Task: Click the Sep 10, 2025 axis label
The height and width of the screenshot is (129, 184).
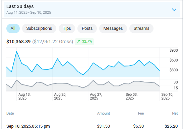Action: (167, 96)
